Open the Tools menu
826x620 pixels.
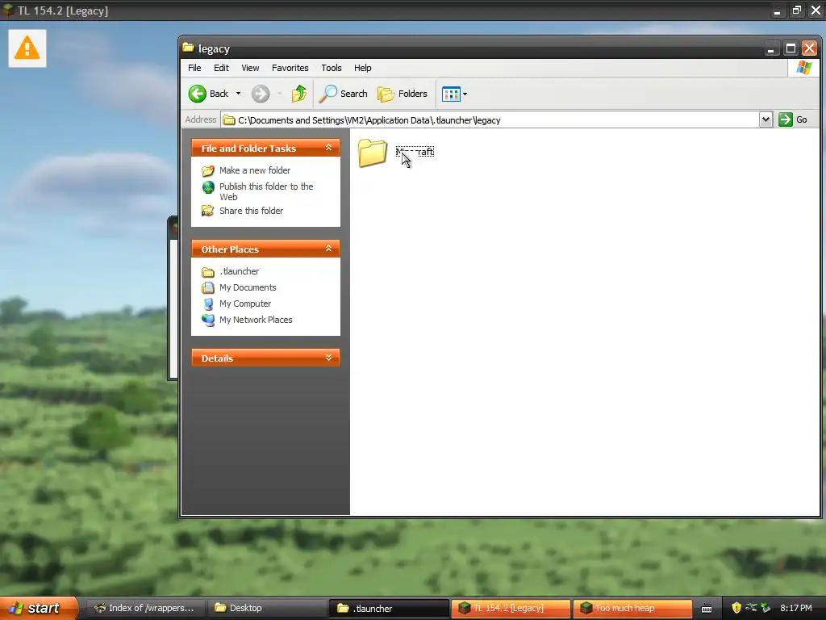[x=332, y=68]
